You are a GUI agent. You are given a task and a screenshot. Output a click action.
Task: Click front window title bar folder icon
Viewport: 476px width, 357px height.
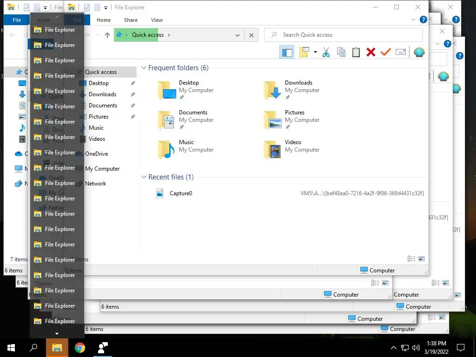click(x=72, y=7)
